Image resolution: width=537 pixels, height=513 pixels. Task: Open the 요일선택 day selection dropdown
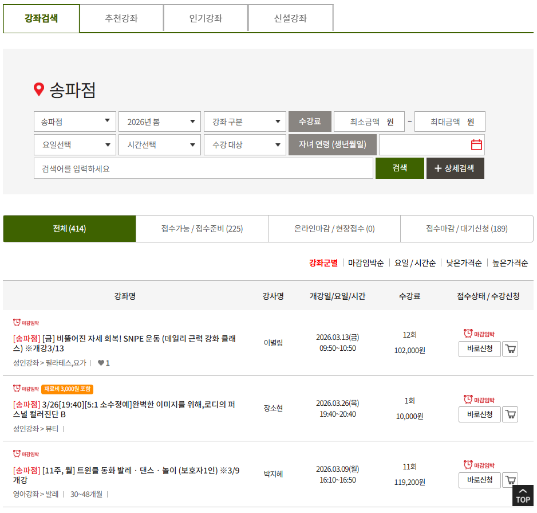(74, 144)
